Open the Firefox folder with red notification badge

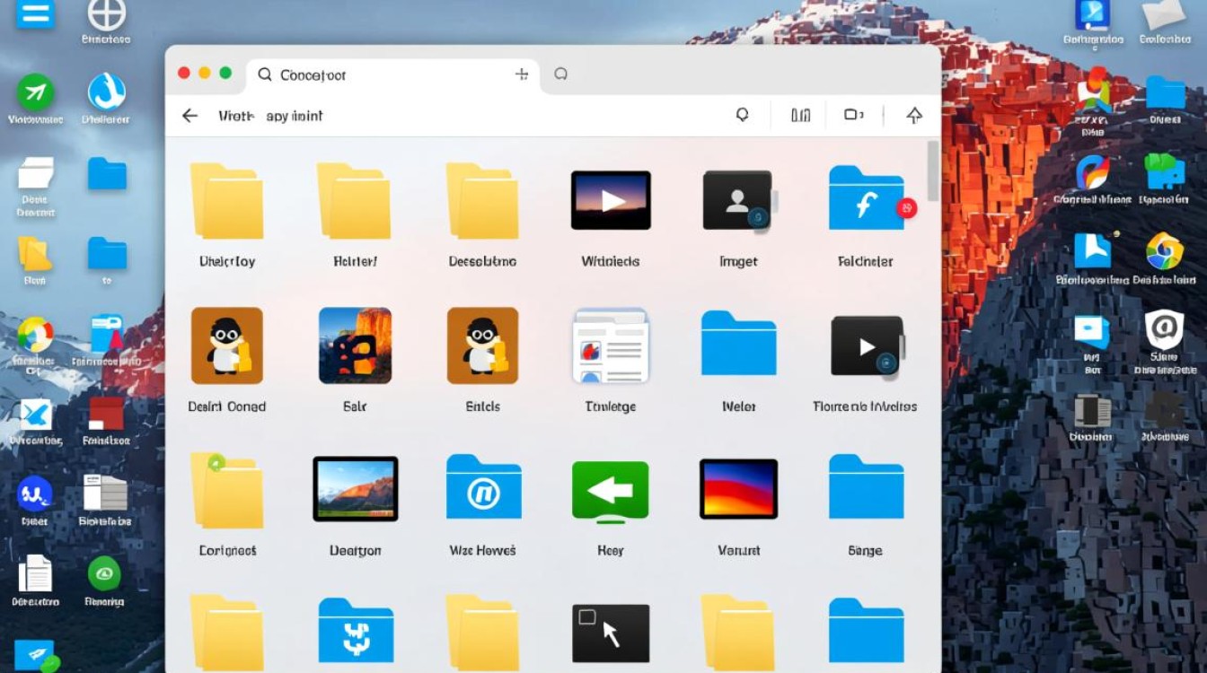tap(865, 199)
